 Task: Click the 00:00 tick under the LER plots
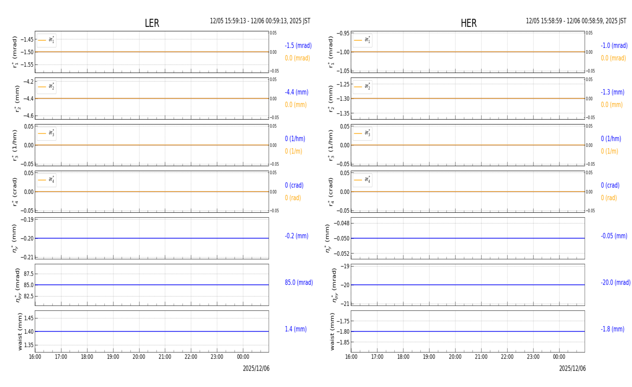click(243, 357)
